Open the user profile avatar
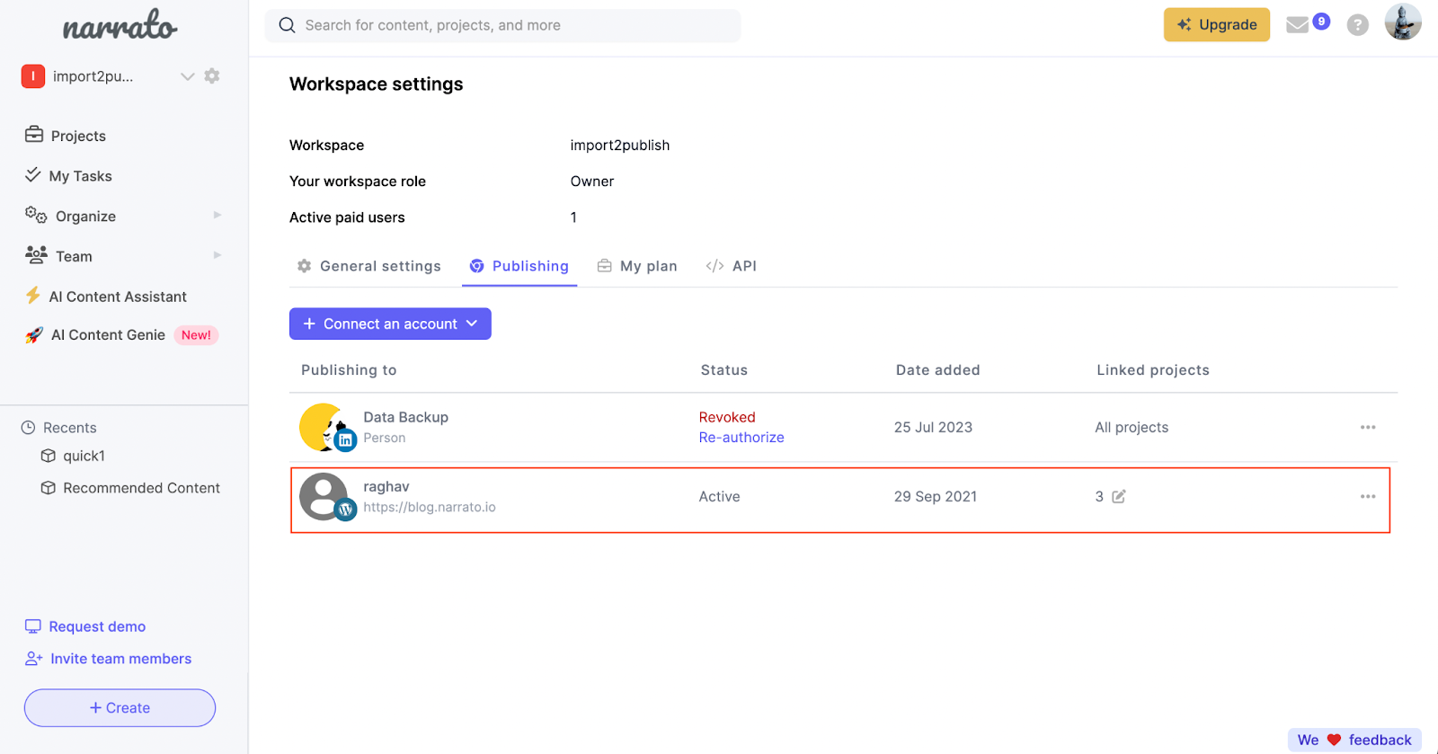The image size is (1438, 754). (x=1403, y=22)
